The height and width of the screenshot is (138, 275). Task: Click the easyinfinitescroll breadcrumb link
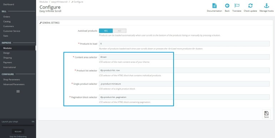tap(59, 2)
